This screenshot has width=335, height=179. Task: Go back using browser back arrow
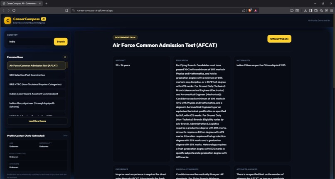(3, 10)
